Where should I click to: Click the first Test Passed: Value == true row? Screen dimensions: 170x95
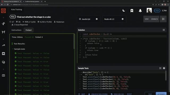point(31,61)
